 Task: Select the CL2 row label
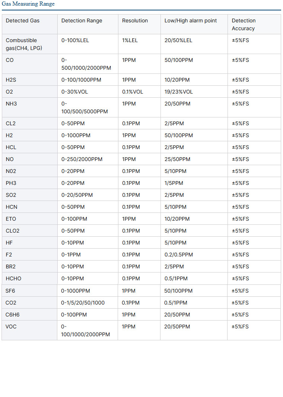click(11, 123)
